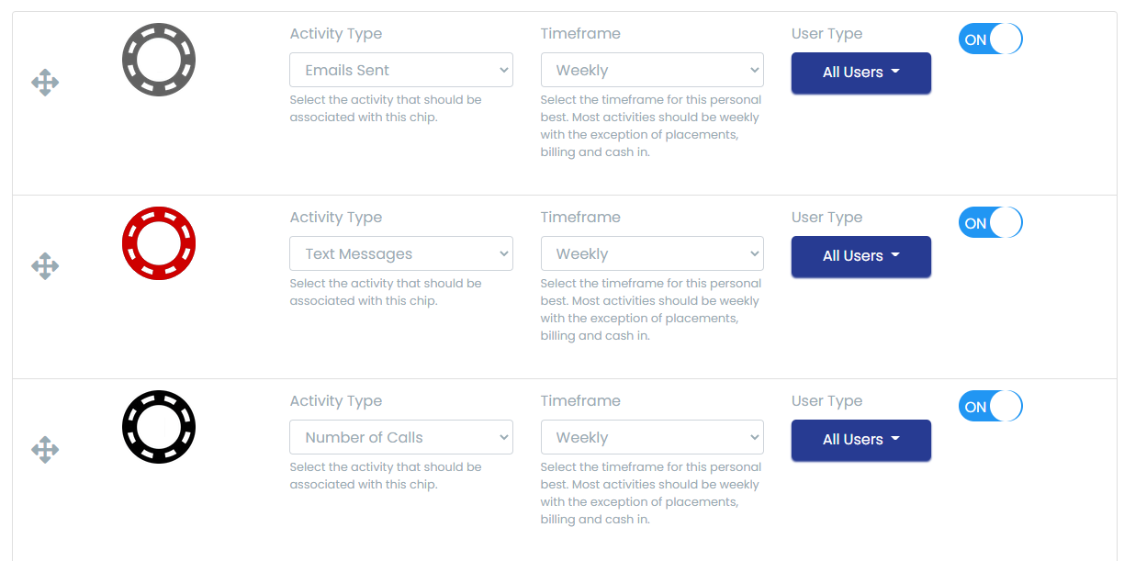The width and height of the screenshot is (1124, 561).
Task: Click the gray poker chip icon
Action: (159, 60)
